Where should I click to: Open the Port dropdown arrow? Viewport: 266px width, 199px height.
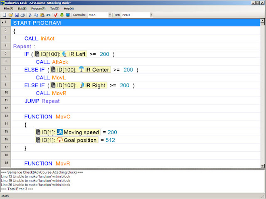coord(151,15)
